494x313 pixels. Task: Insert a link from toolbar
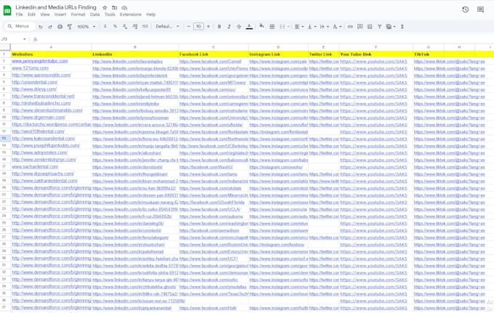point(350,27)
